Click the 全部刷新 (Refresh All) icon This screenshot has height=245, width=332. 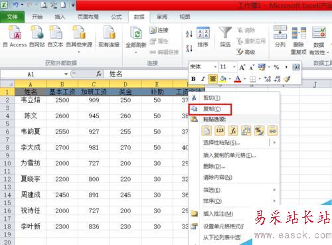pos(136,33)
